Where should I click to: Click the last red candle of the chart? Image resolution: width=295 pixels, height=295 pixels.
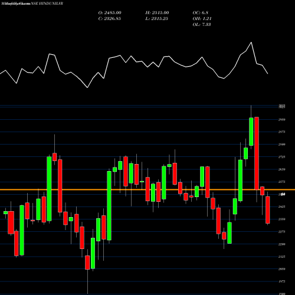[x=268, y=210]
